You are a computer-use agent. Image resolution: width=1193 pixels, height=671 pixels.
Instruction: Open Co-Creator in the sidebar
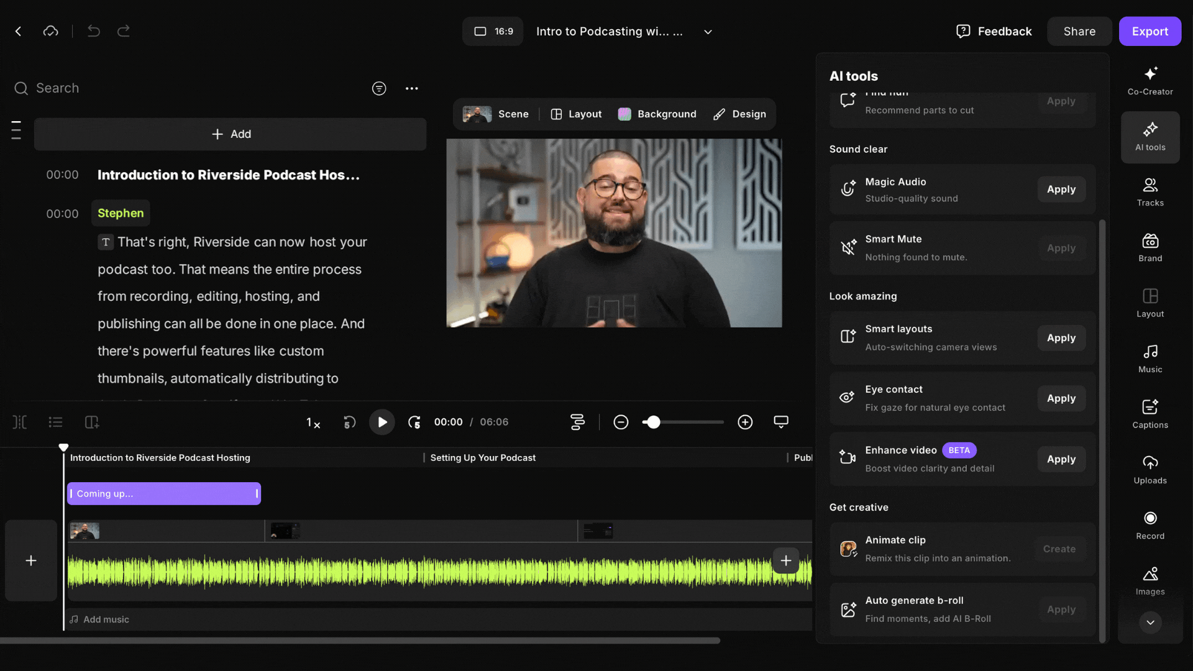(x=1150, y=81)
